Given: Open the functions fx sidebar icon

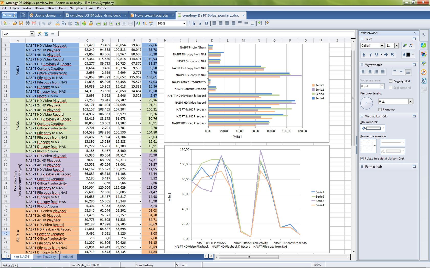Looking at the screenshot, I should [424, 81].
